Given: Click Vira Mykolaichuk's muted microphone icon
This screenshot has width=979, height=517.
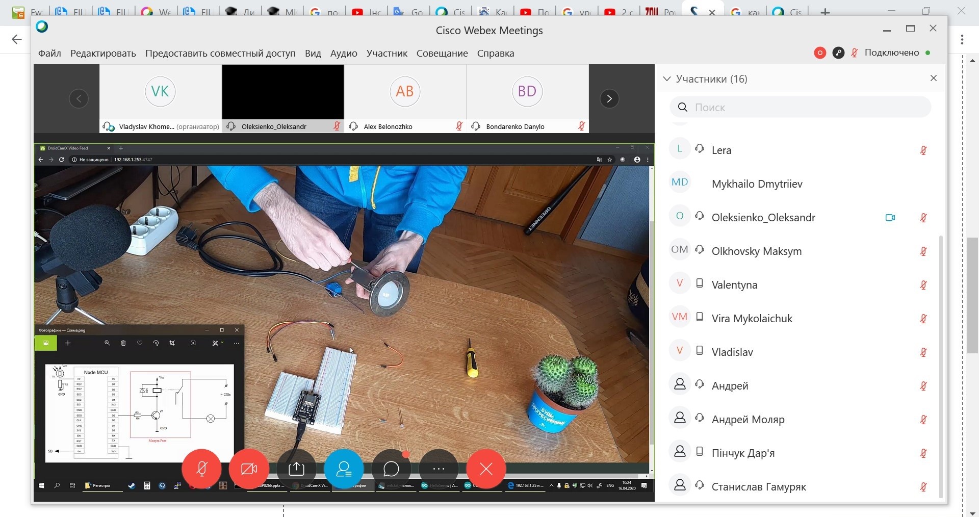Looking at the screenshot, I should click(923, 319).
